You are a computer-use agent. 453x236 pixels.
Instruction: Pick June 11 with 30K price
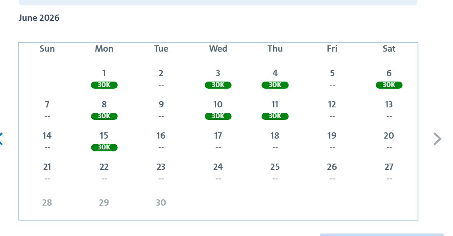click(x=275, y=110)
